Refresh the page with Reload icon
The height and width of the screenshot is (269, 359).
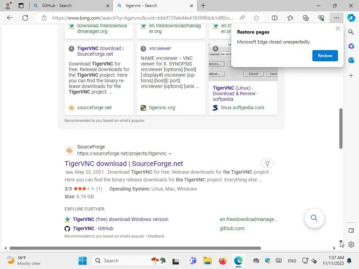[x=25, y=18]
